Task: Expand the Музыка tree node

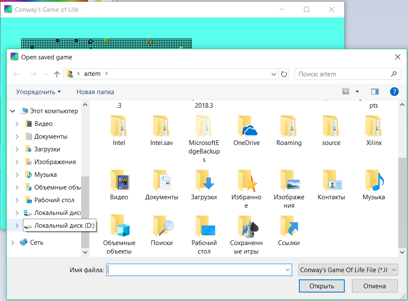Action: coord(17,175)
